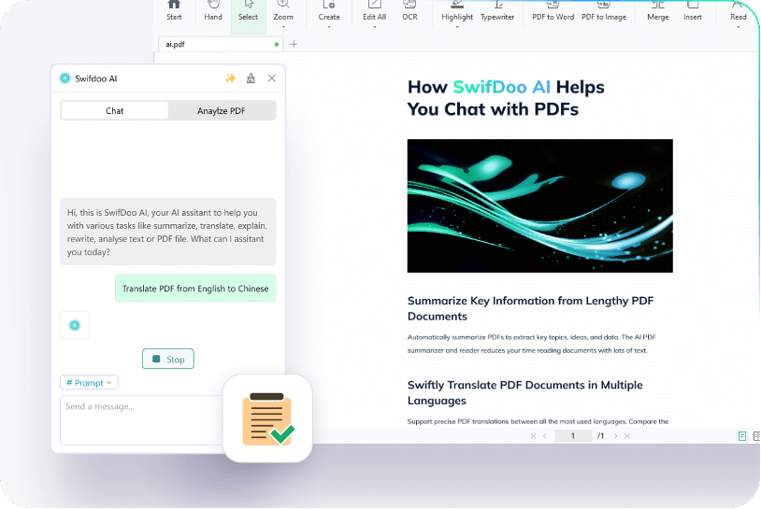761x509 pixels.
Task: Expand the Zoom dropdown arrow
Action: tap(283, 27)
